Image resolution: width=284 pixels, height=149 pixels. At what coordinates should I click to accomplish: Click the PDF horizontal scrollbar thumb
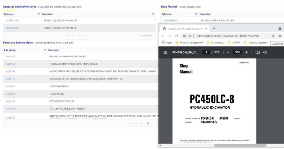click(240, 145)
